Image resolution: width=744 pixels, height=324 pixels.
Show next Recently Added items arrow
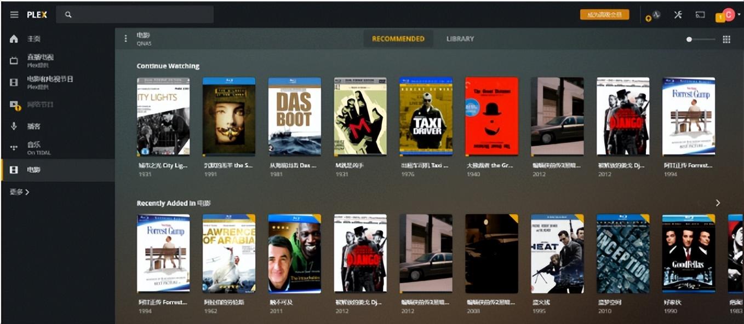[x=718, y=203]
